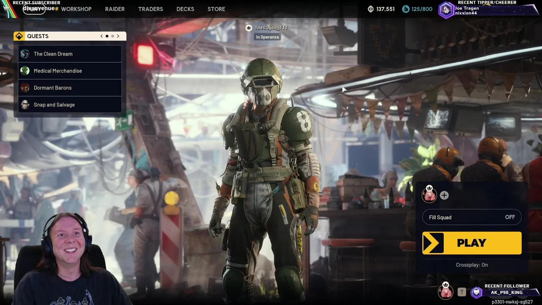The width and height of the screenshot is (542, 305).
Task: Select the second quests page dot
Action: 112,36
